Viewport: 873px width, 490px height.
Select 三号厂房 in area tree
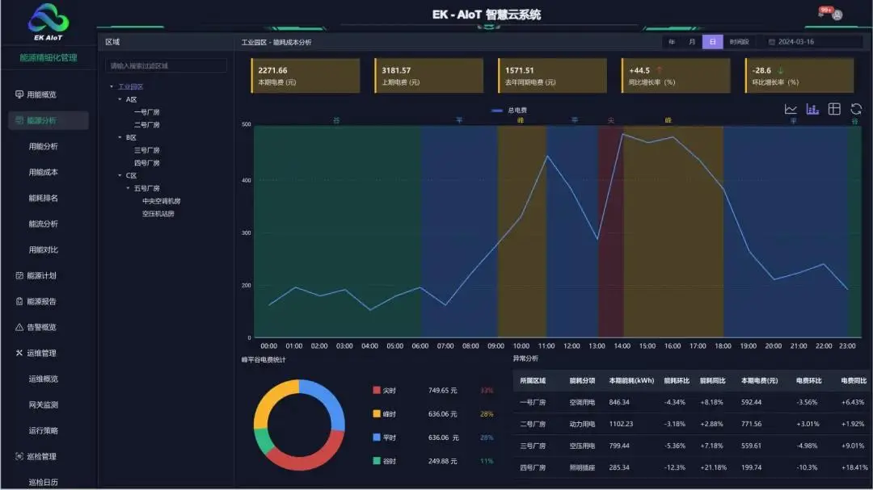(146, 150)
